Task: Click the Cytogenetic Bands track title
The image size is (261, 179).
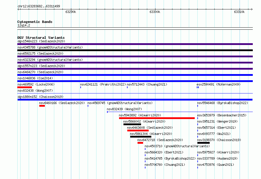Action: (35, 22)
